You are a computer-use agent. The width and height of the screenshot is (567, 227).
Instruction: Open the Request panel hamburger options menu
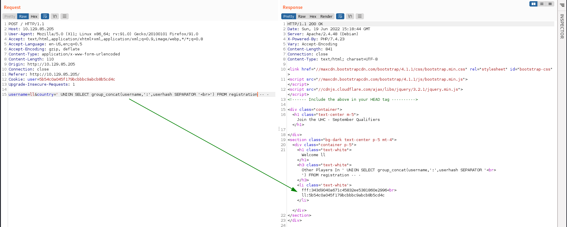(65, 16)
